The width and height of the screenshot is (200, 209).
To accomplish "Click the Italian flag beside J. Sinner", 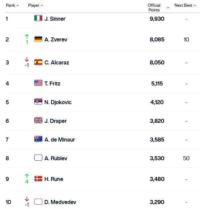I will (38, 18).
